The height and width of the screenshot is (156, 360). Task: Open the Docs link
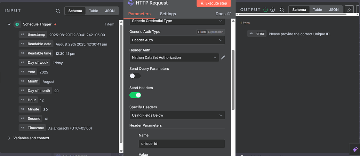[223, 14]
